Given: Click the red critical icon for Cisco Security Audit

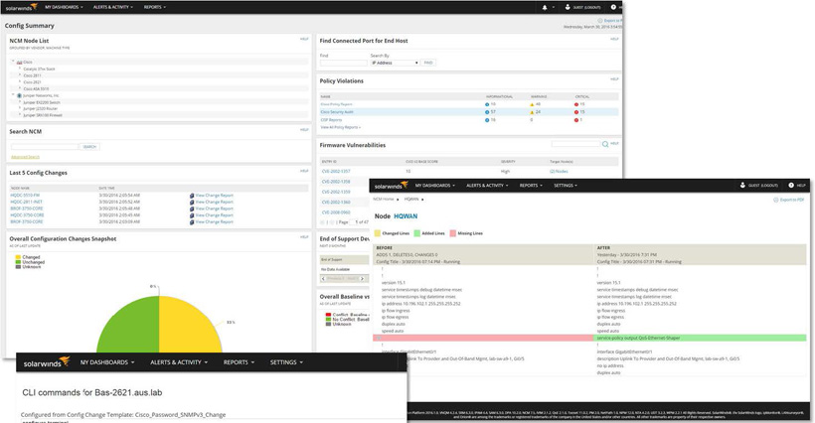Looking at the screenshot, I should tap(575, 112).
